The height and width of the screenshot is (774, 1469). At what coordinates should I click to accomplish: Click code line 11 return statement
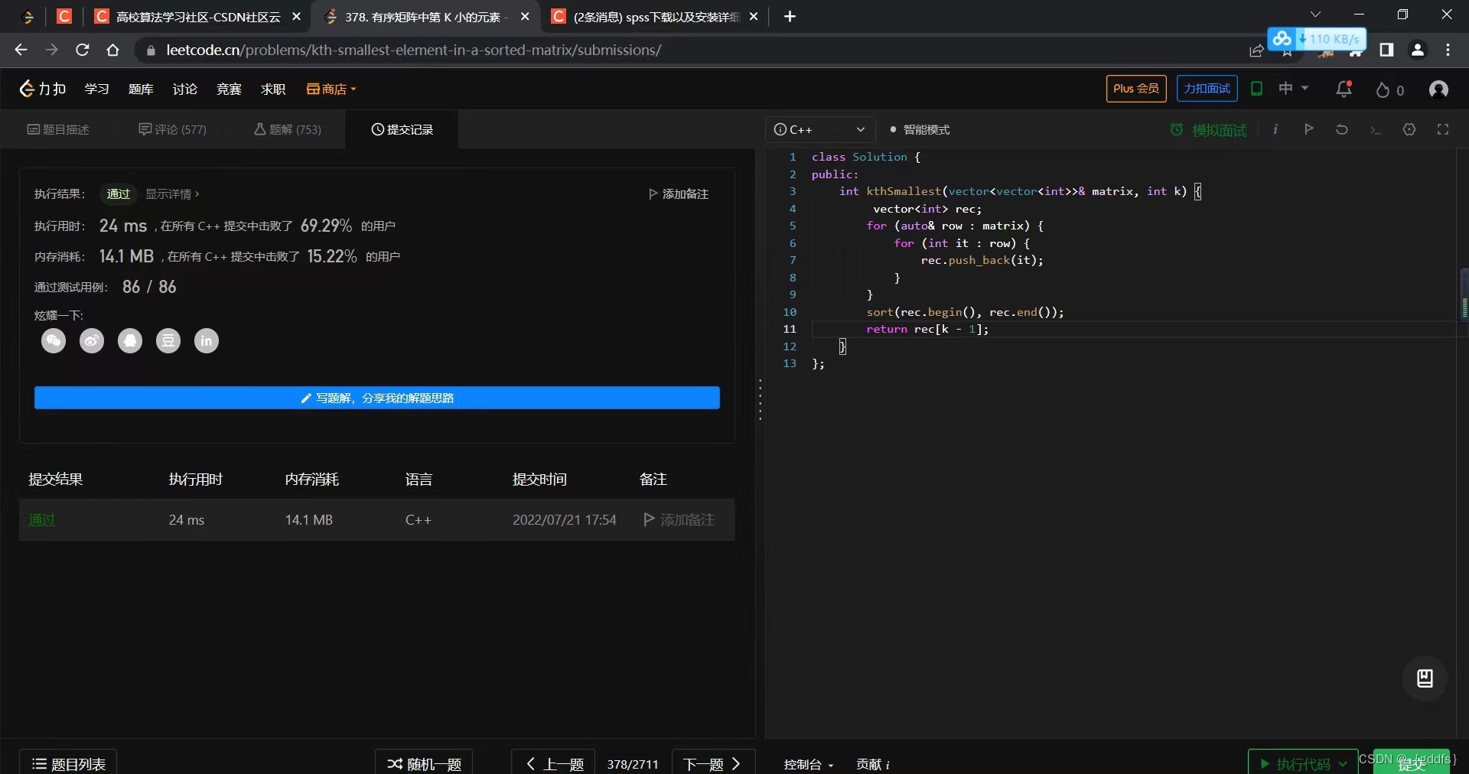point(927,329)
